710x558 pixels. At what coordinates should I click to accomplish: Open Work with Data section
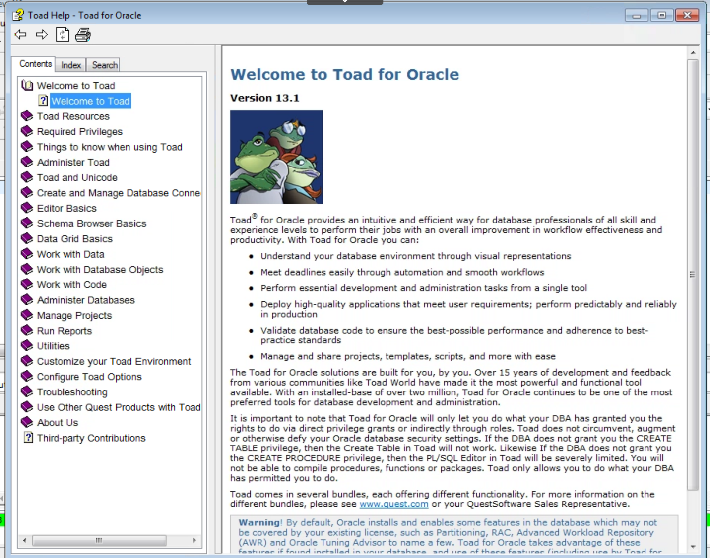point(70,254)
